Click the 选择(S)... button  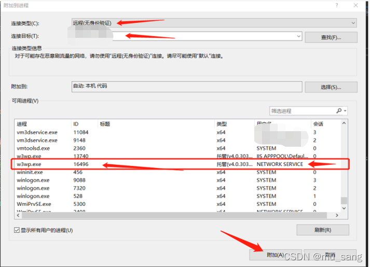[331, 87]
